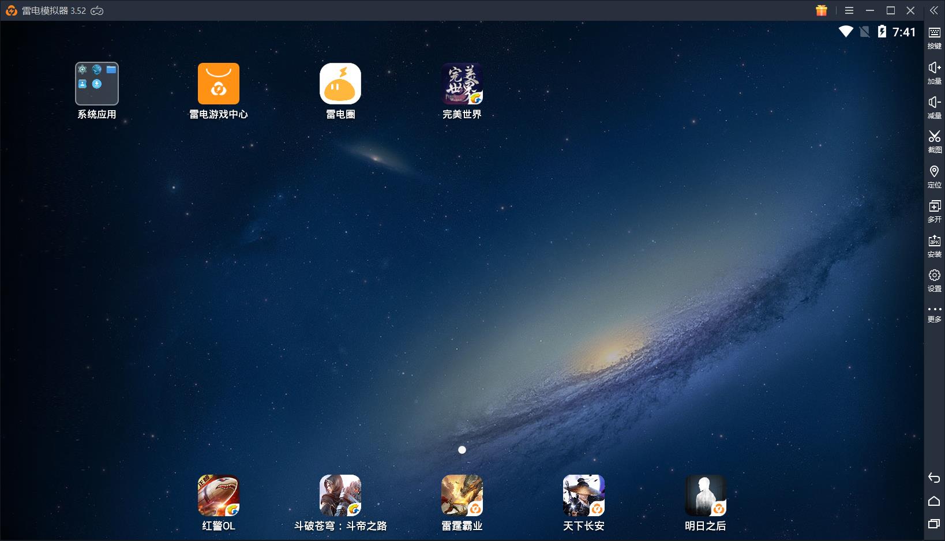Open 多开 multi-instance manager
Image resolution: width=945 pixels, height=541 pixels.
click(x=934, y=211)
